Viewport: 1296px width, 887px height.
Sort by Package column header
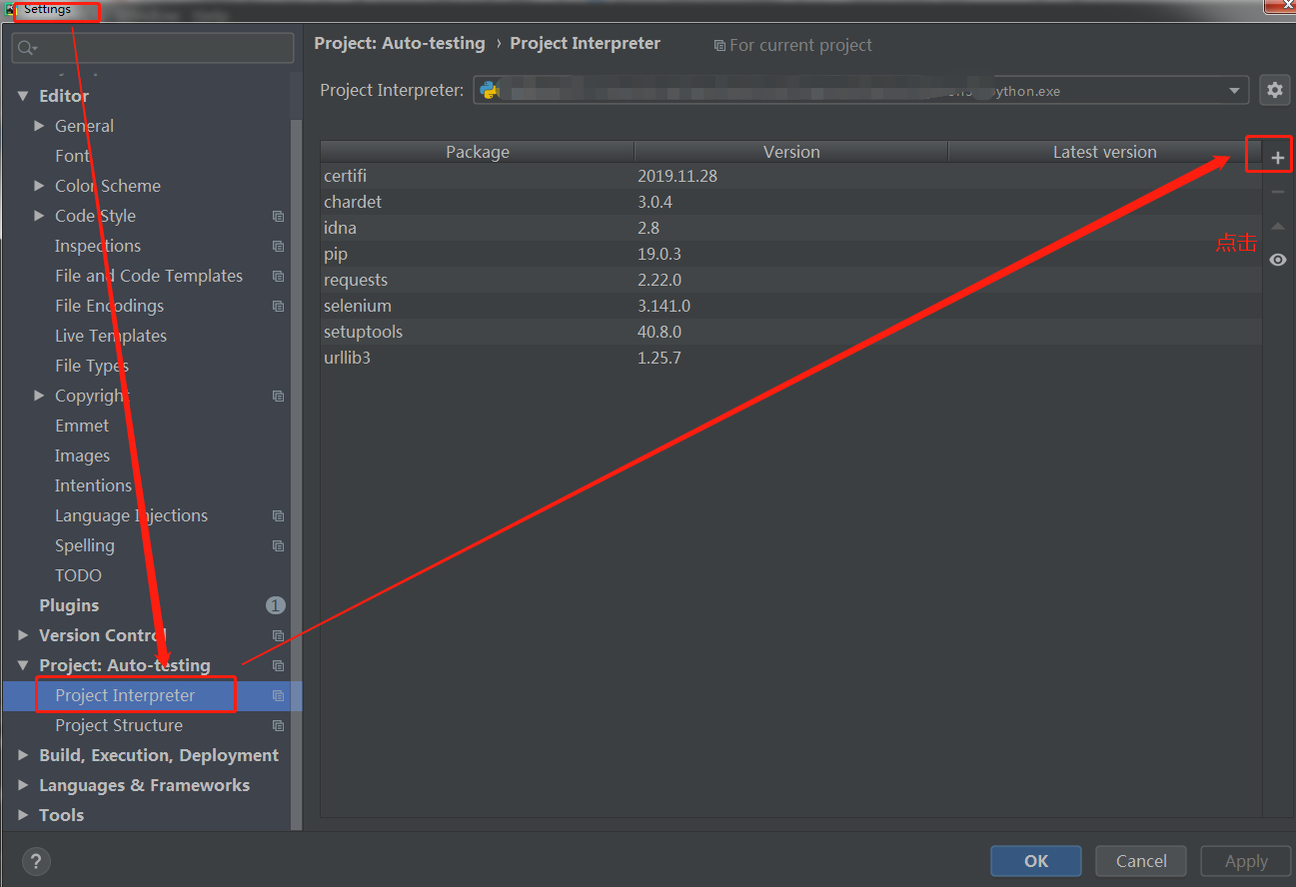coord(478,152)
